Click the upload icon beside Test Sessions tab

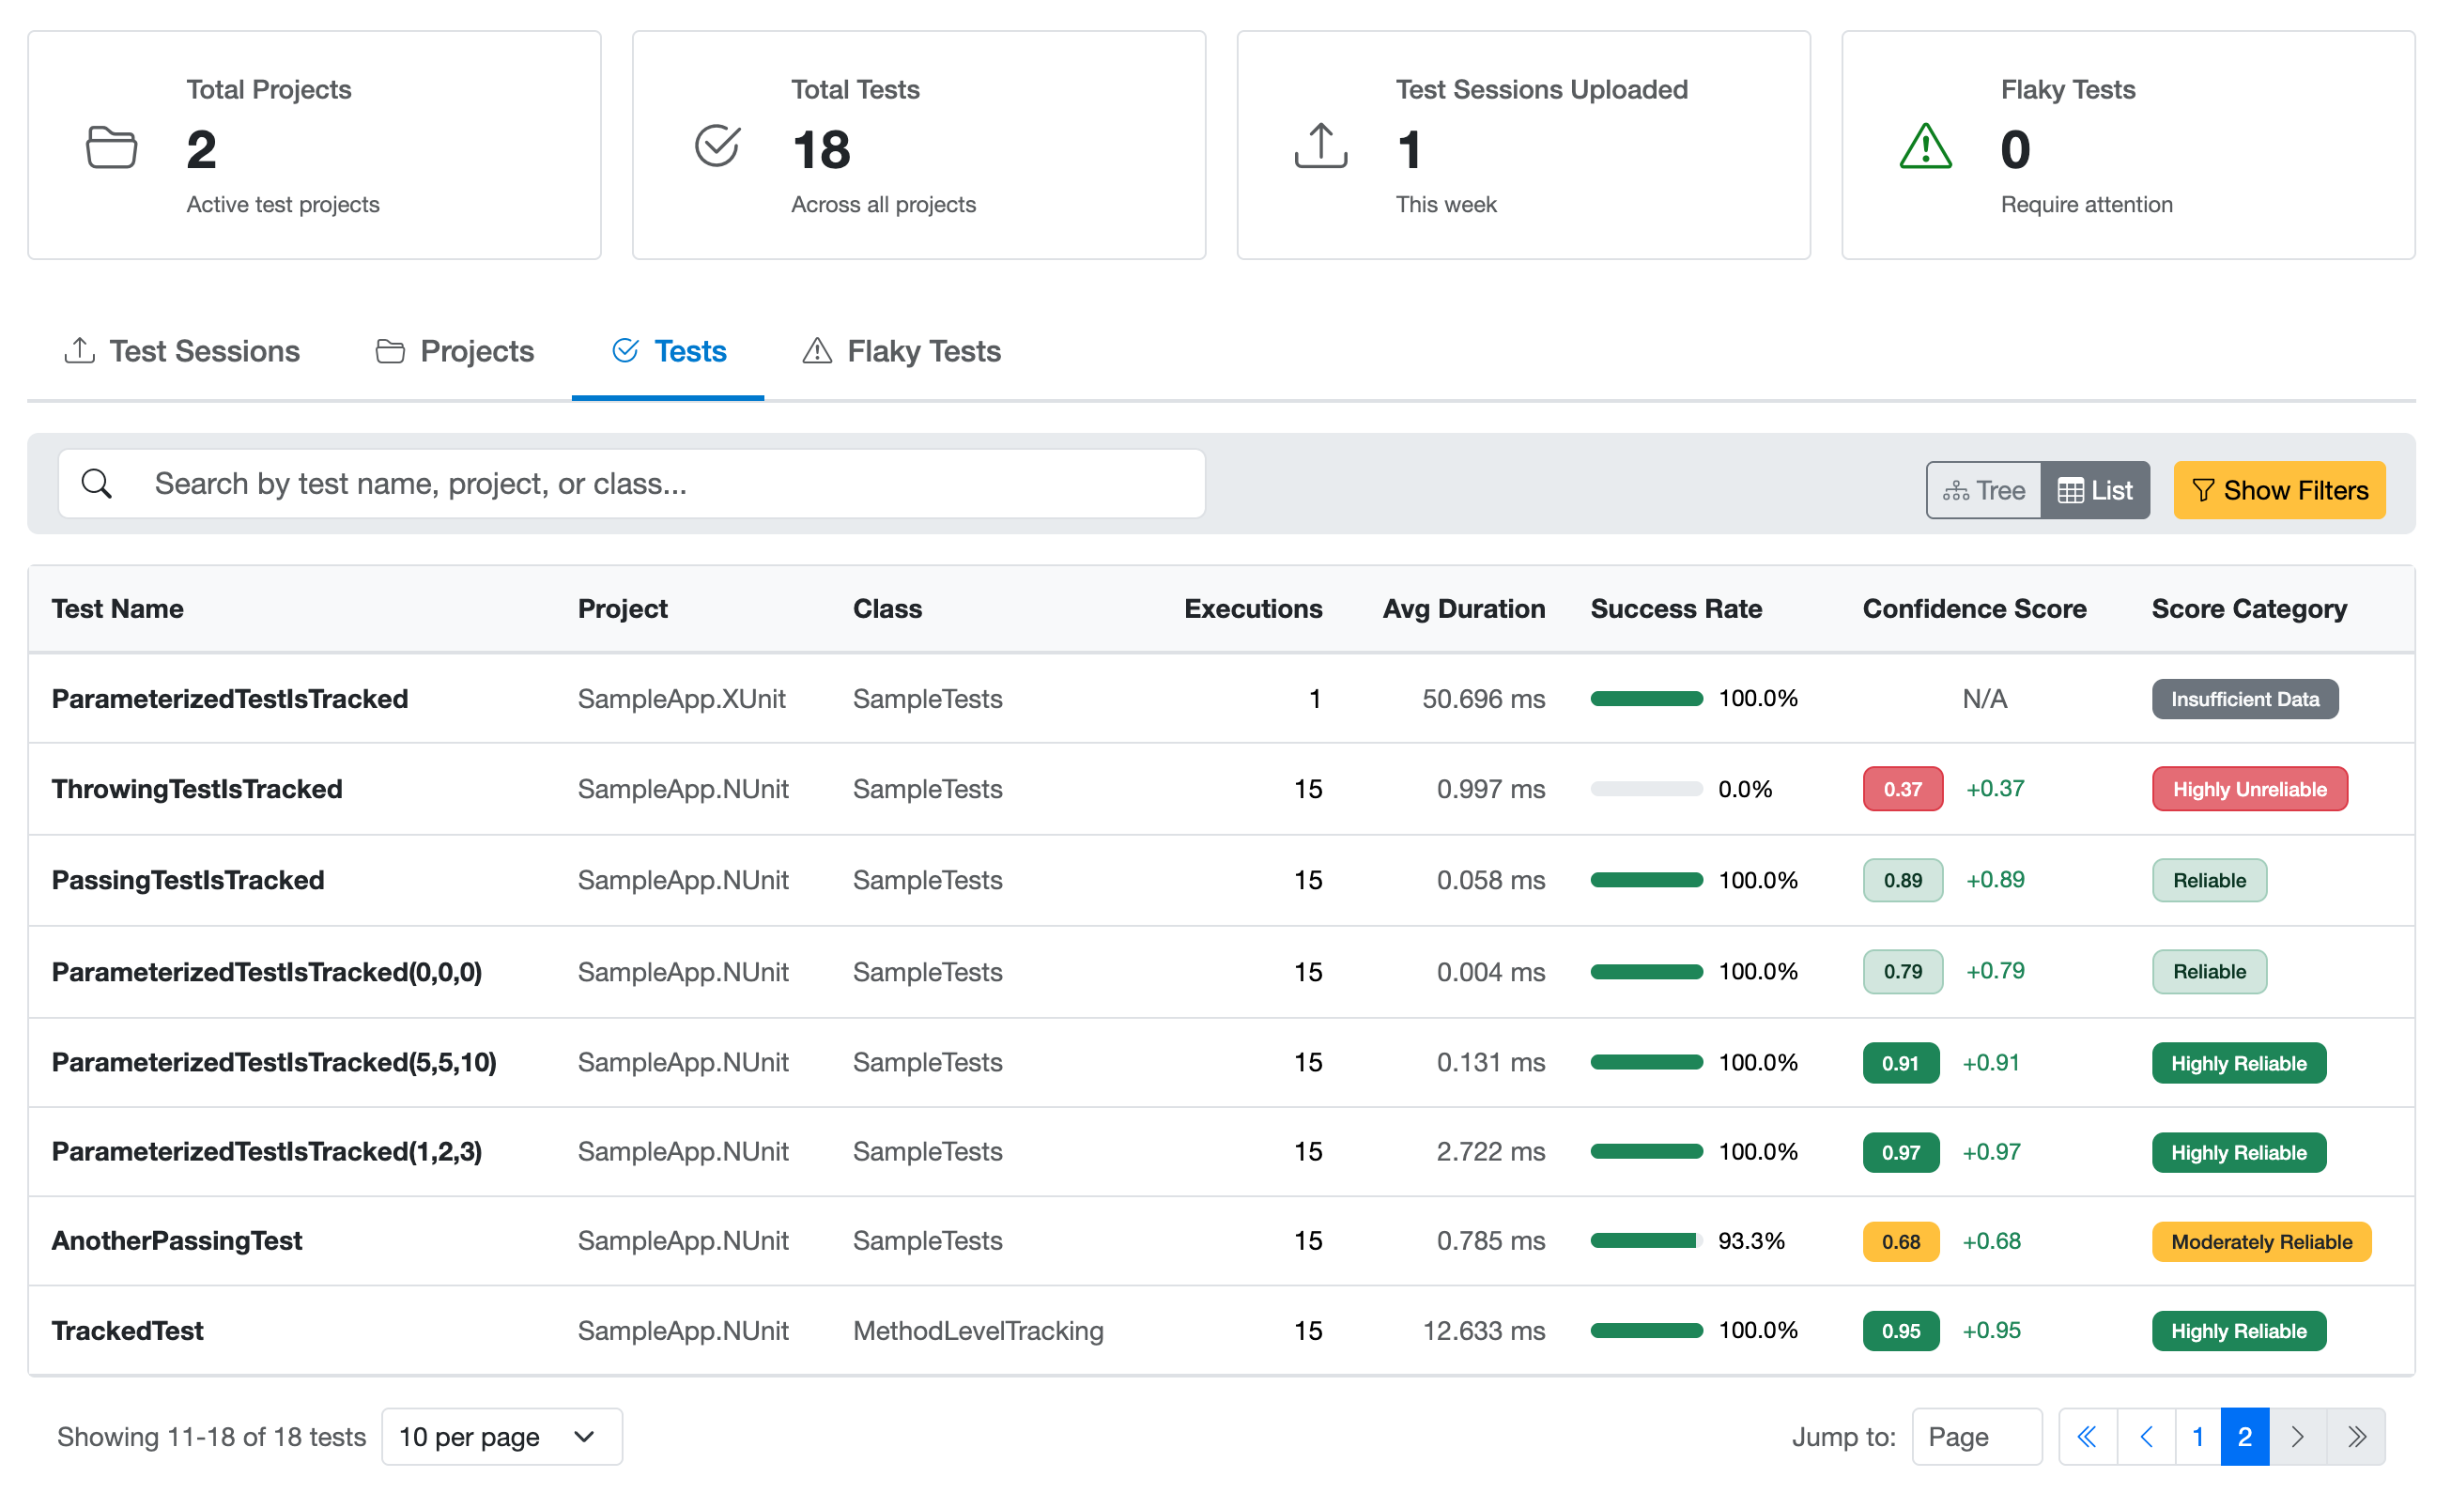80,350
